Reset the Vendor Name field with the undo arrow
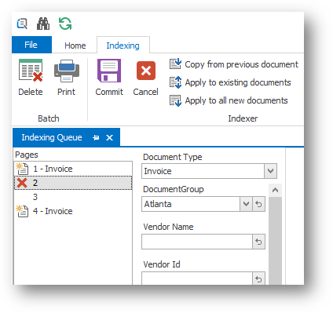Image resolution: width=333 pixels, height=313 pixels. [258, 242]
